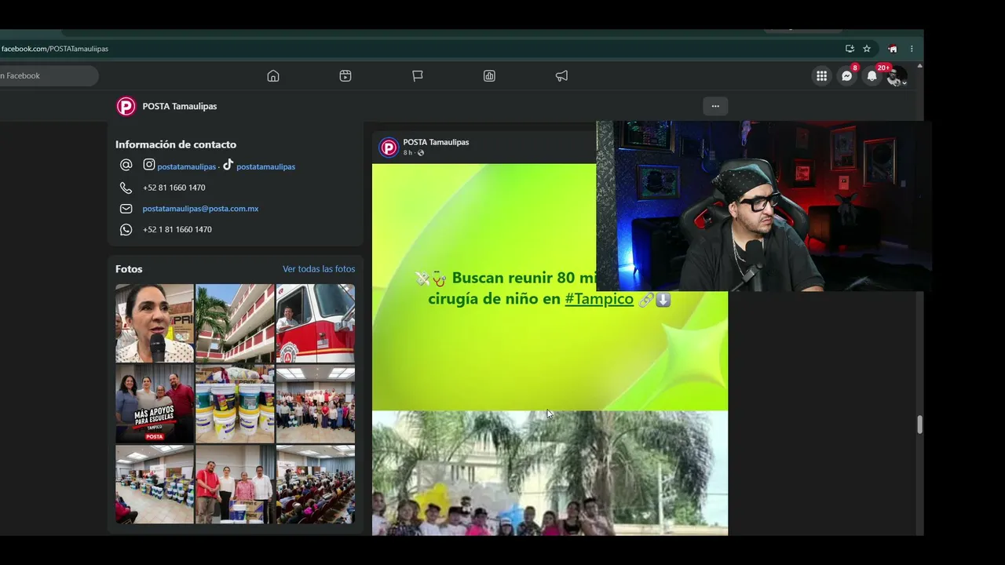Open photo of woman speaking into microphone

point(155,323)
